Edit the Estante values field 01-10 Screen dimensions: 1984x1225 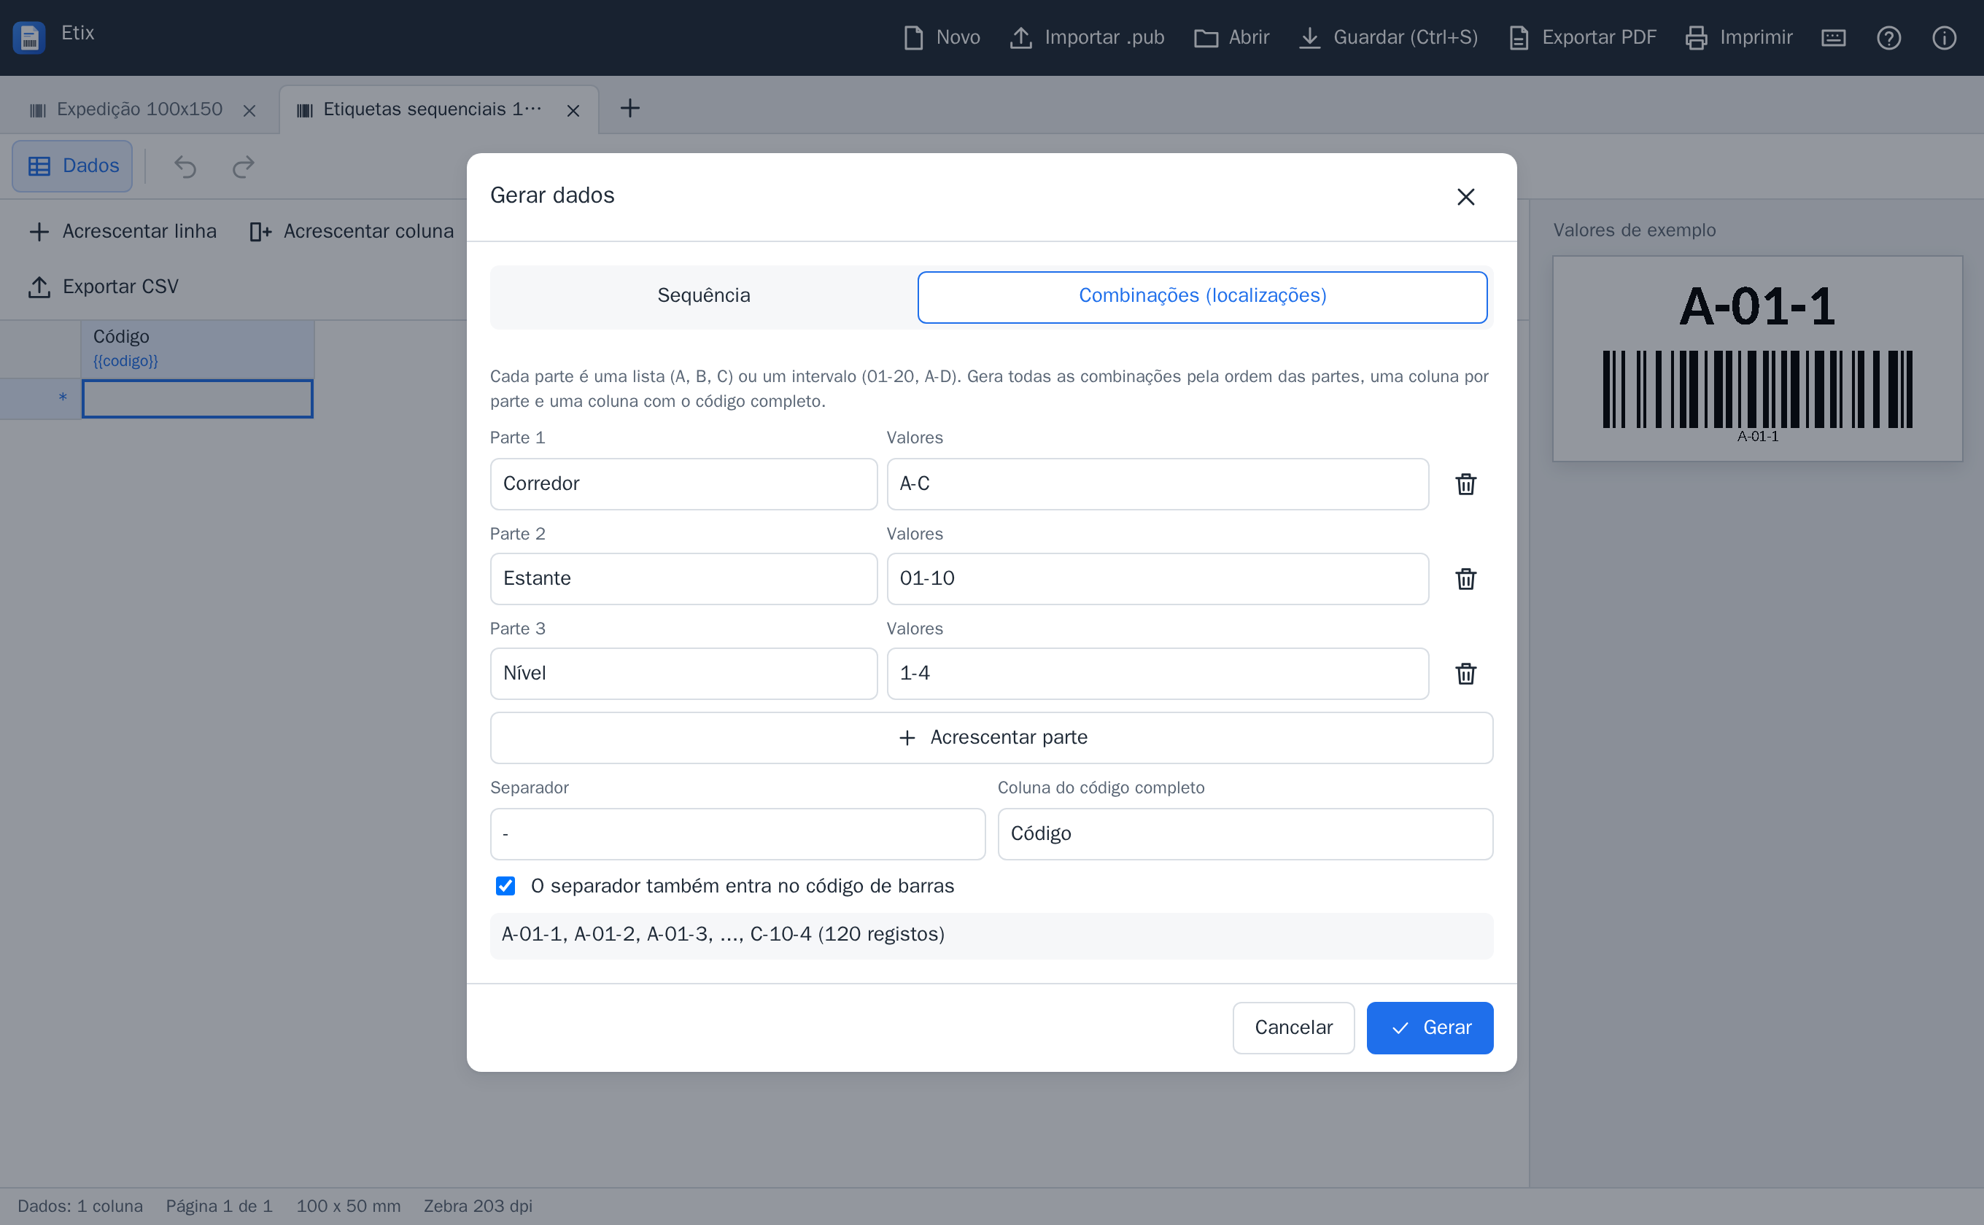coord(1158,578)
